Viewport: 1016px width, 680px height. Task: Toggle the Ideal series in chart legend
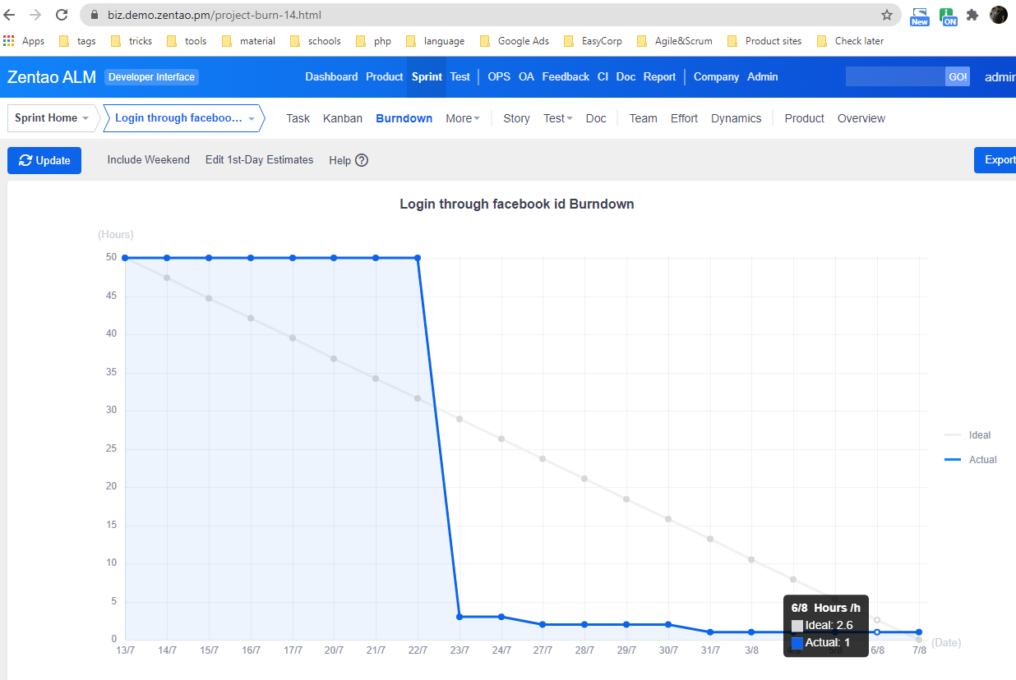tap(968, 435)
